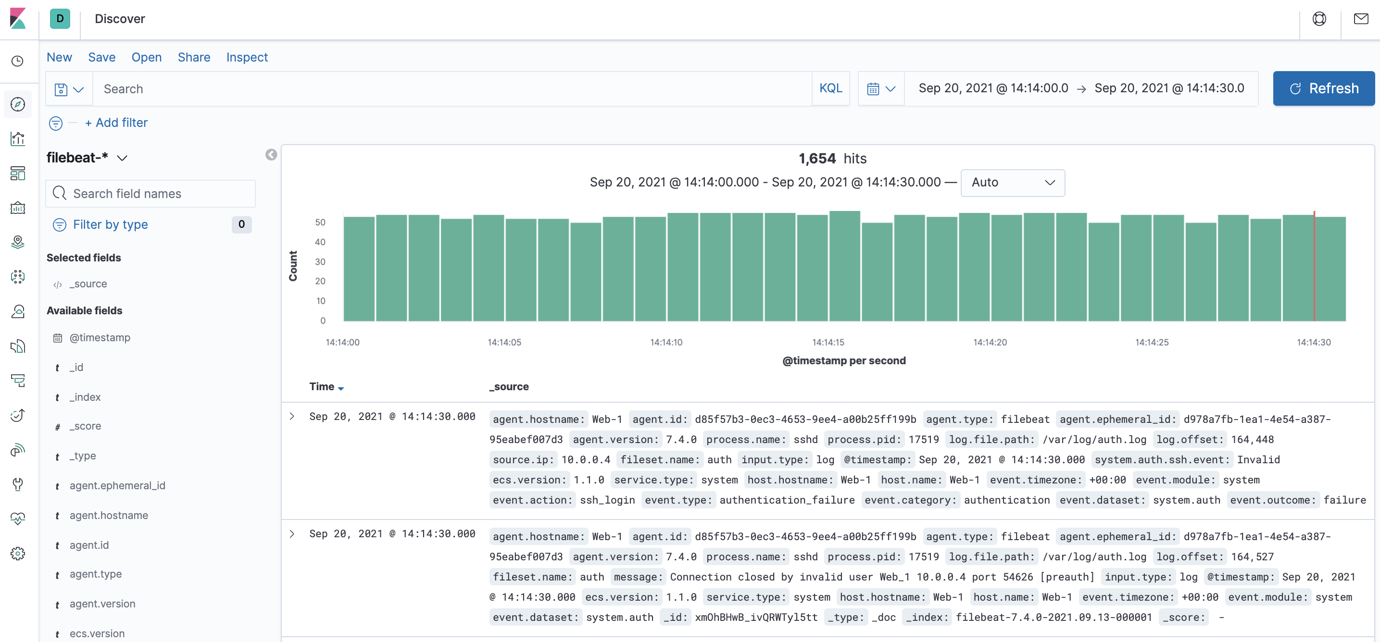Click the Filter by type count badge 0
This screenshot has height=642, width=1380.
tap(241, 224)
